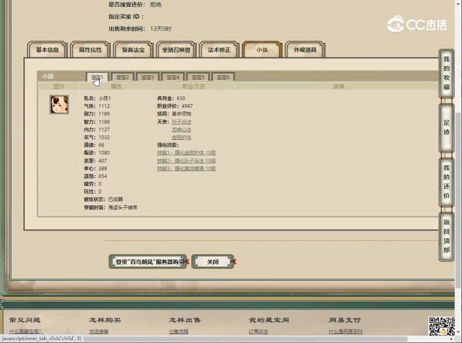Click the CC直播 logo
The image size is (462, 343).
(x=417, y=24)
